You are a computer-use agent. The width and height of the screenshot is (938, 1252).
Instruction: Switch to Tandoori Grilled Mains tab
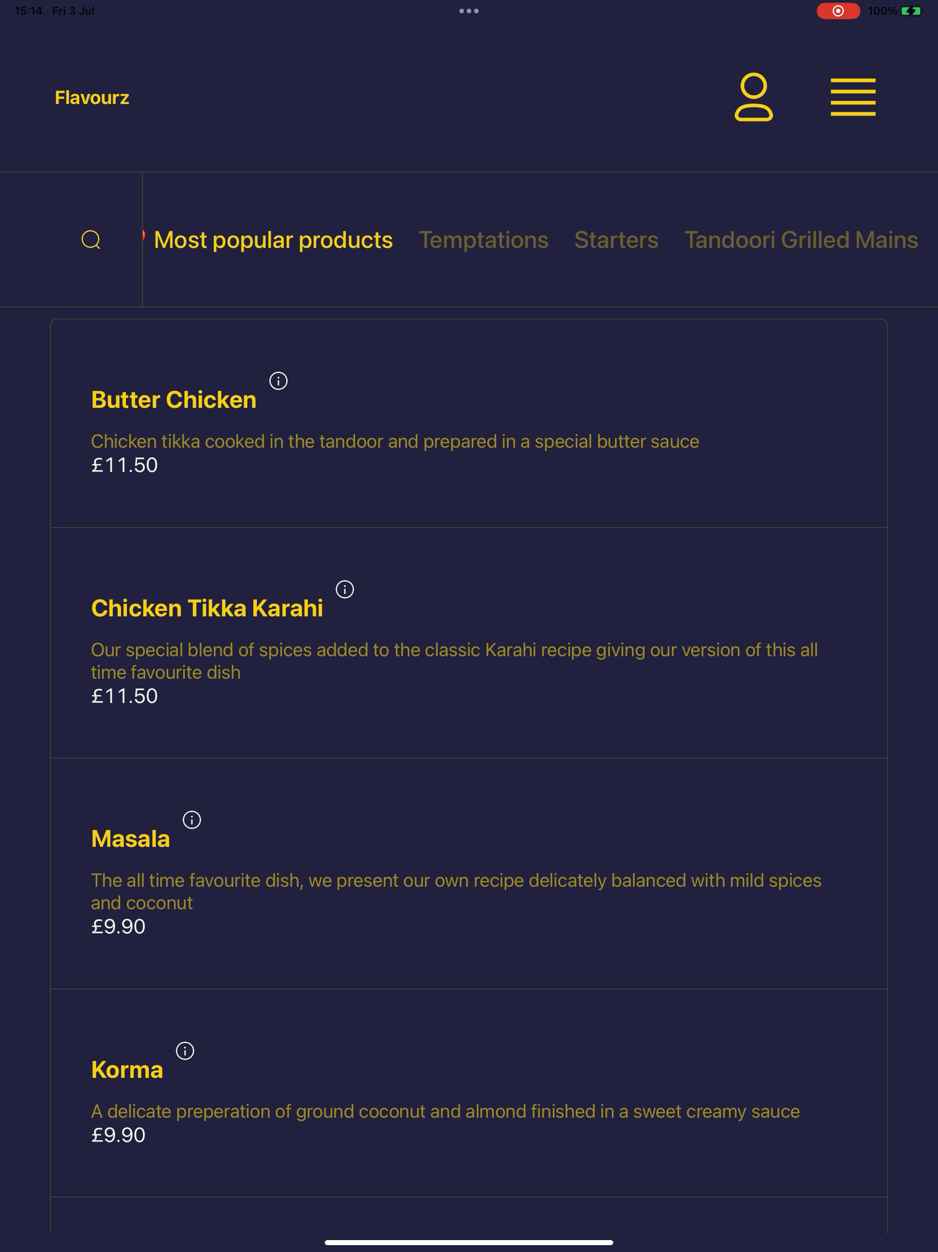coord(801,240)
